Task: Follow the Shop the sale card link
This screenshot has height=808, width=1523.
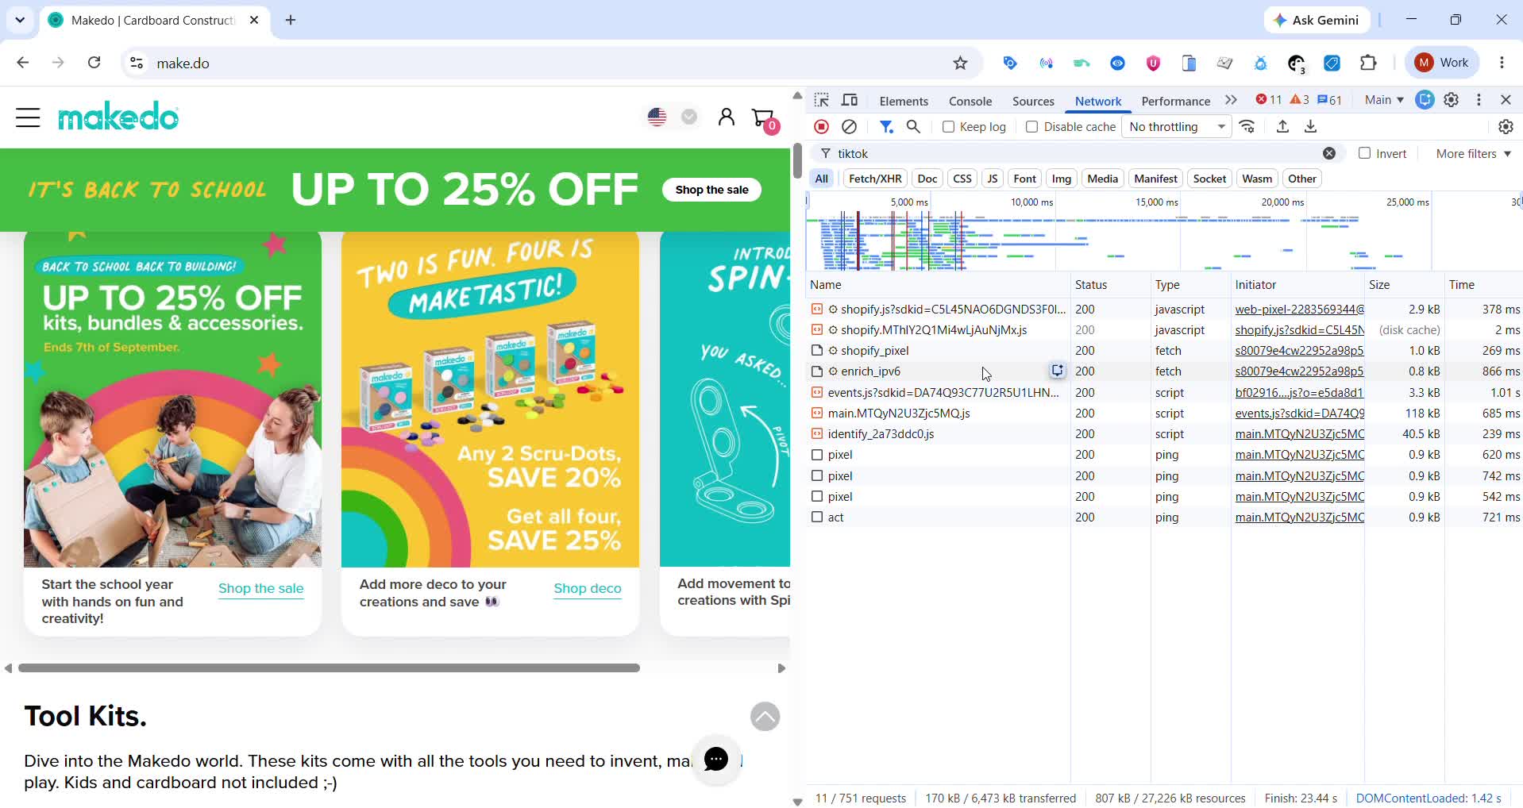Action: click(261, 588)
